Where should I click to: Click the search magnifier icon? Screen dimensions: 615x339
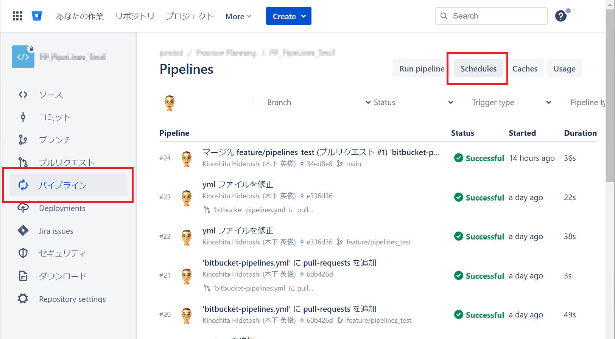pyautogui.click(x=444, y=16)
